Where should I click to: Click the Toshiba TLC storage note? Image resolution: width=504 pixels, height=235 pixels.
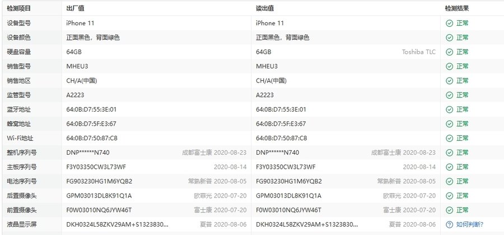[419, 52]
